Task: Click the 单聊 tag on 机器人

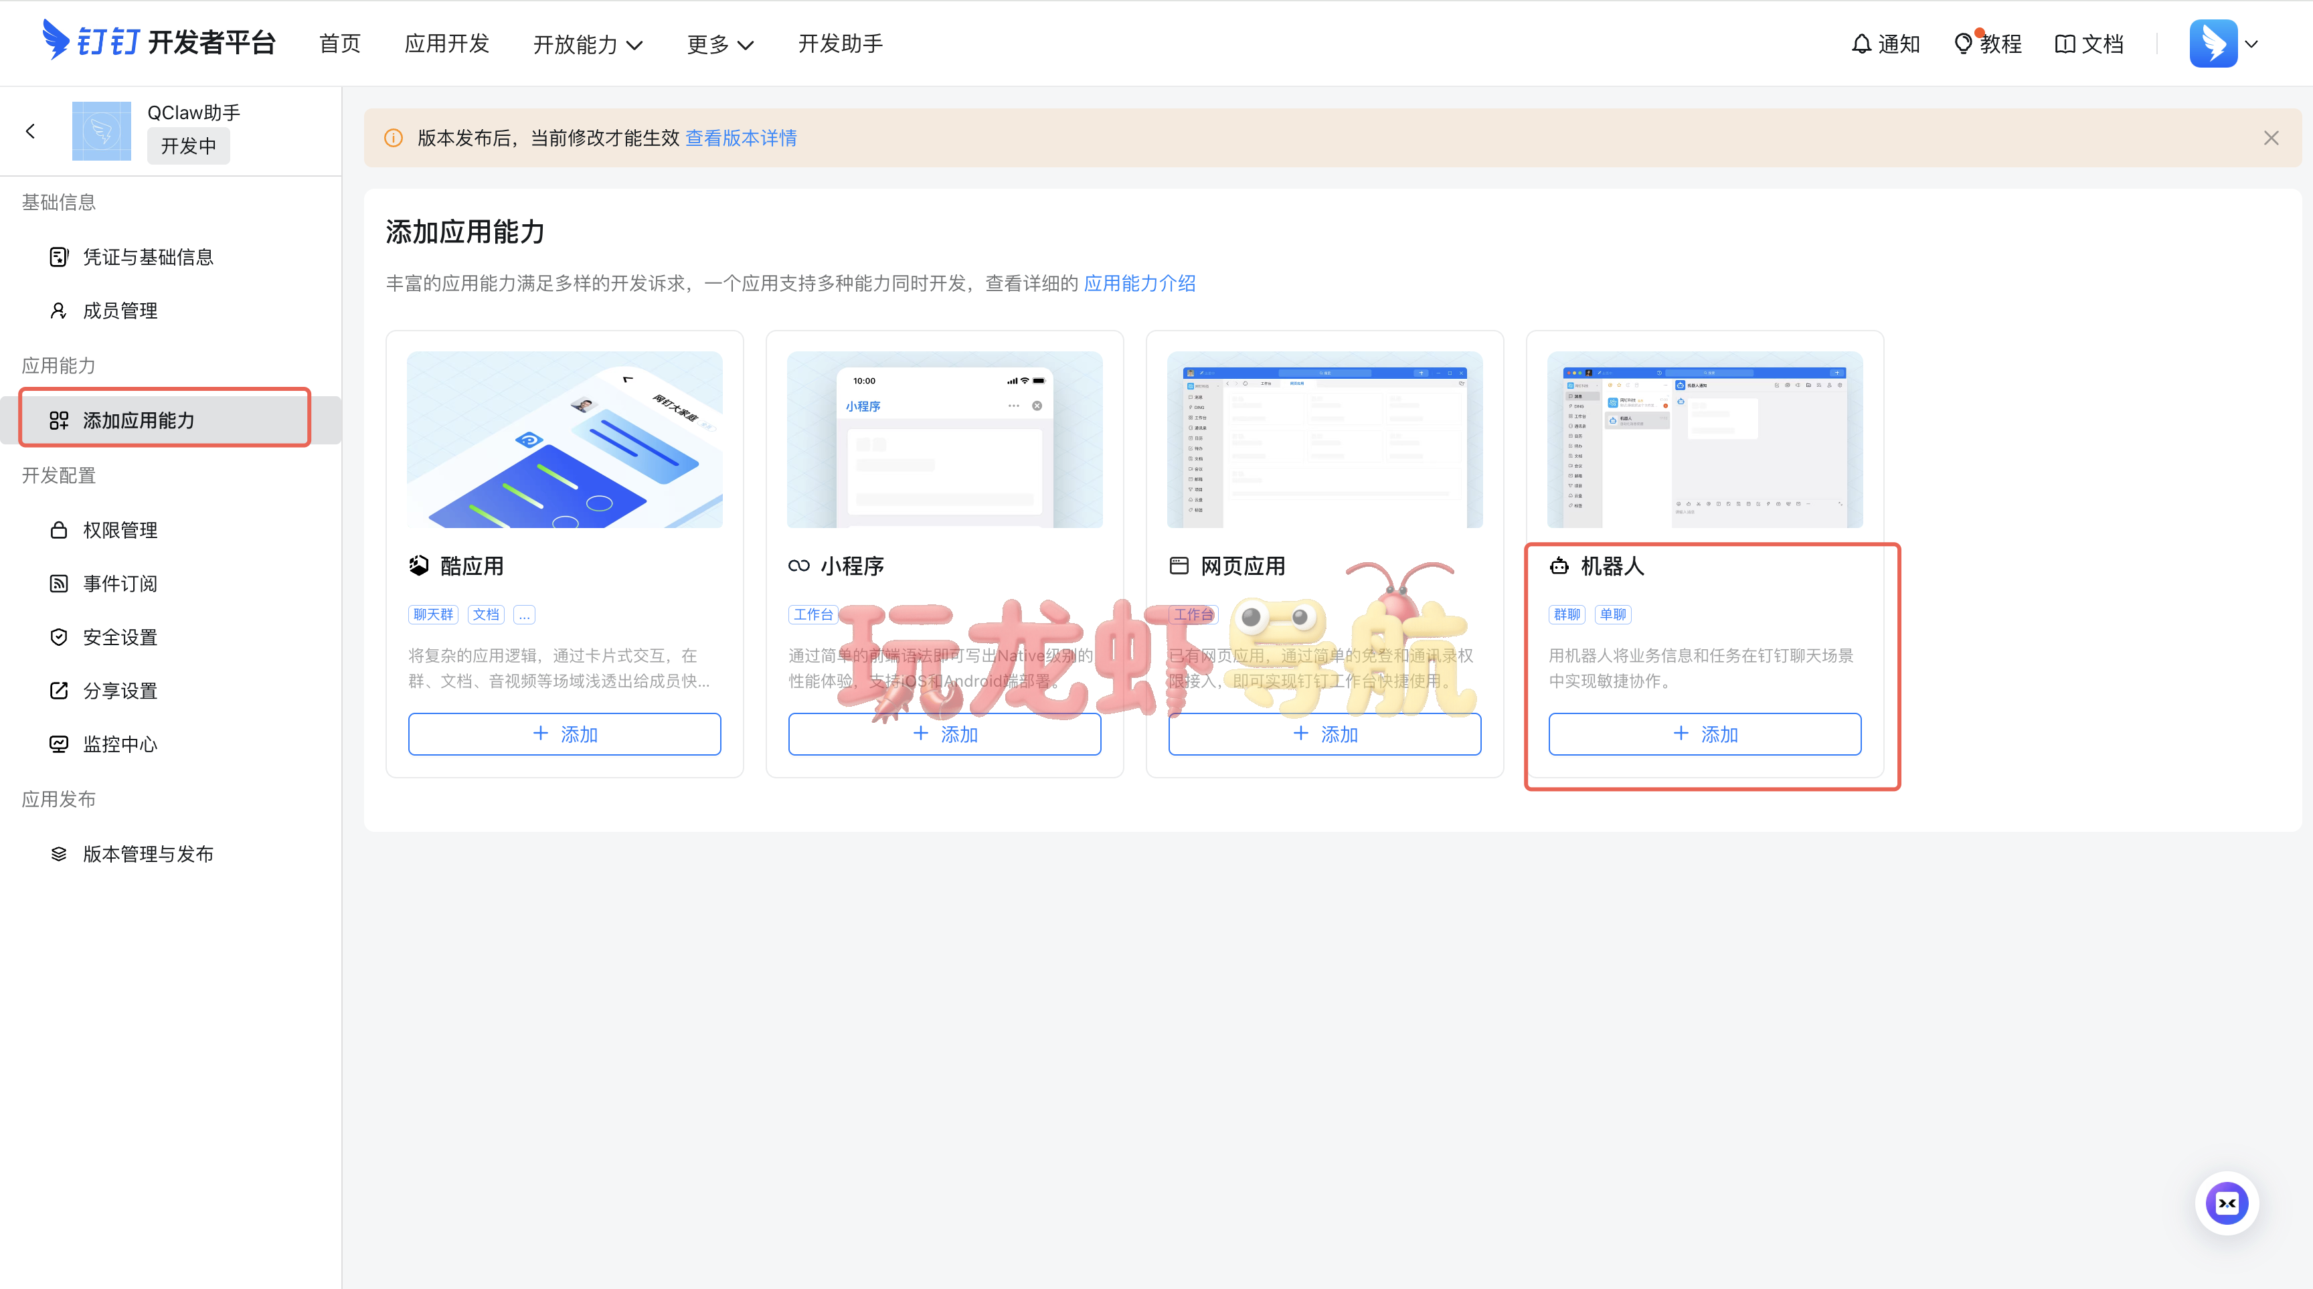Action: click(1613, 614)
